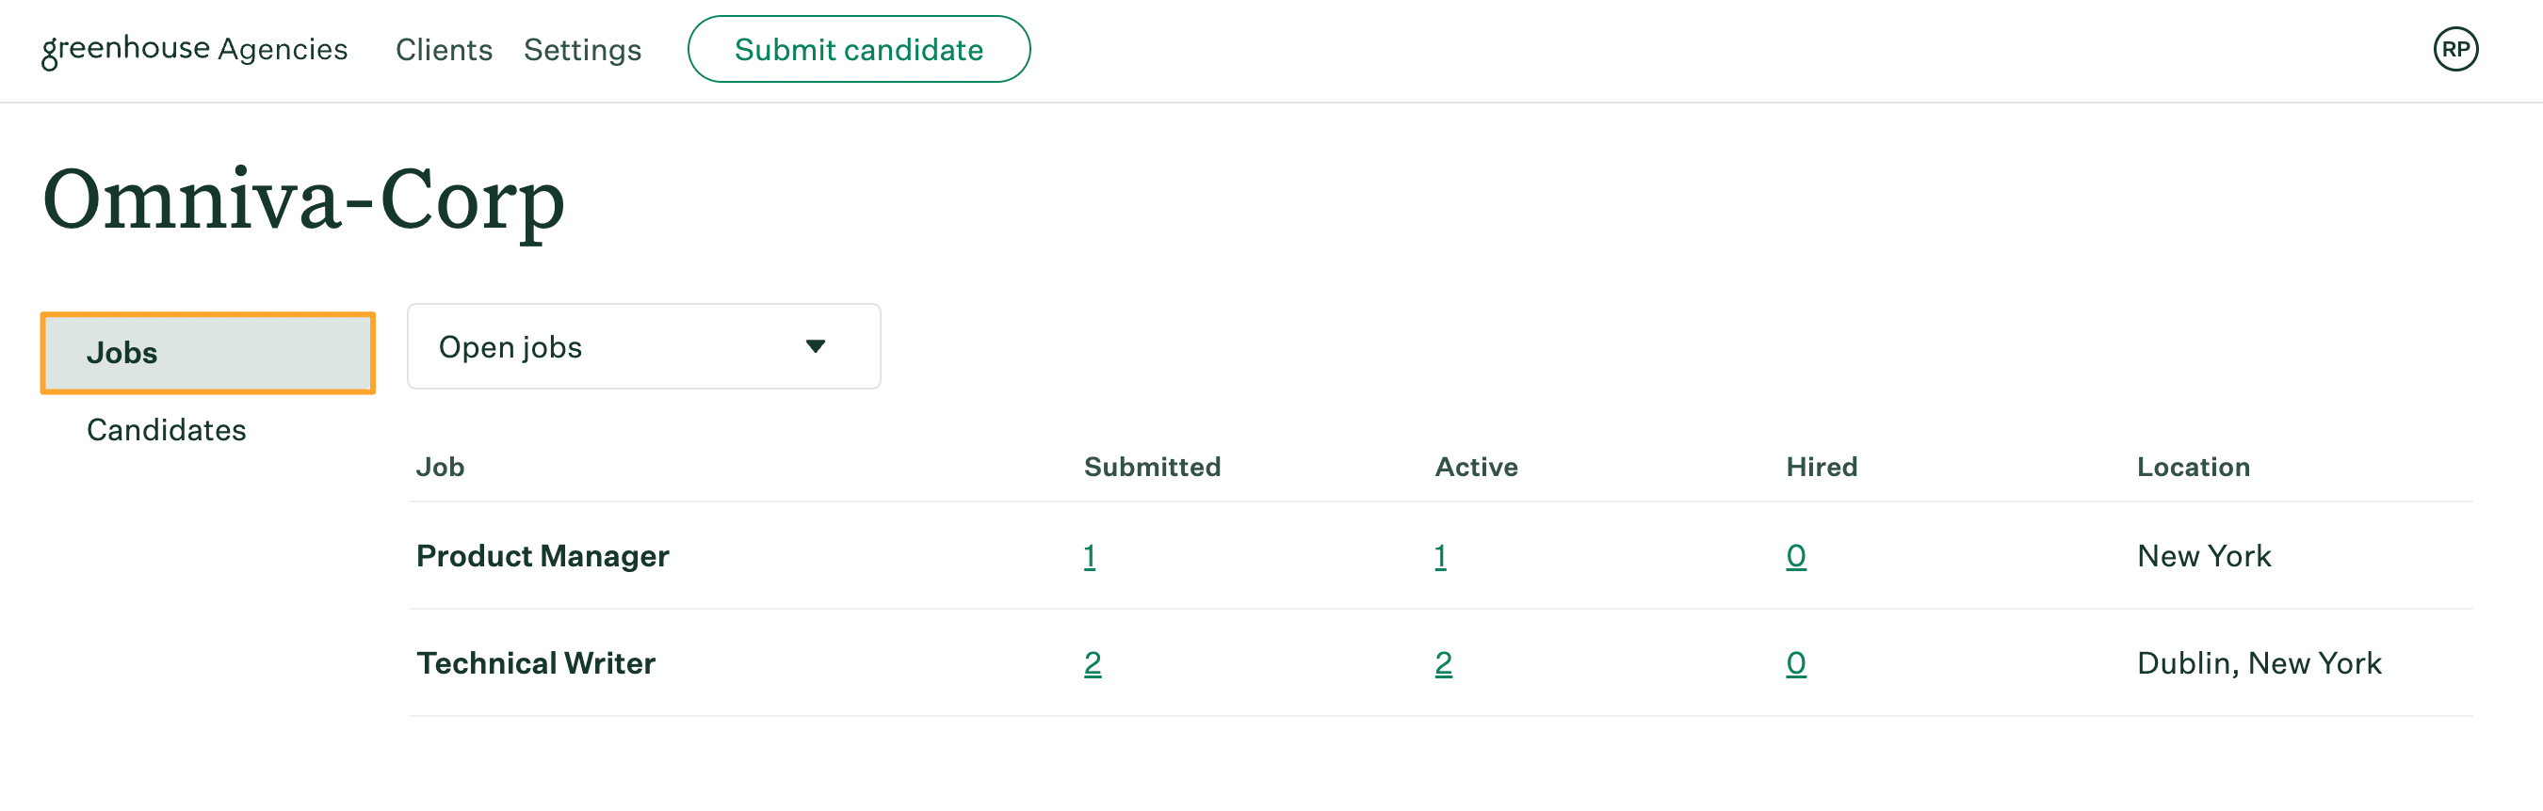
Task: View Technical Writer submitted count link
Action: tap(1093, 663)
